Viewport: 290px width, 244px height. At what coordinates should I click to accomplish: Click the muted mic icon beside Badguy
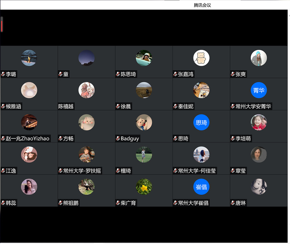(x=118, y=139)
